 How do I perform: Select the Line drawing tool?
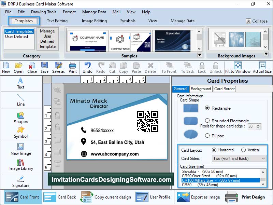point(20,101)
